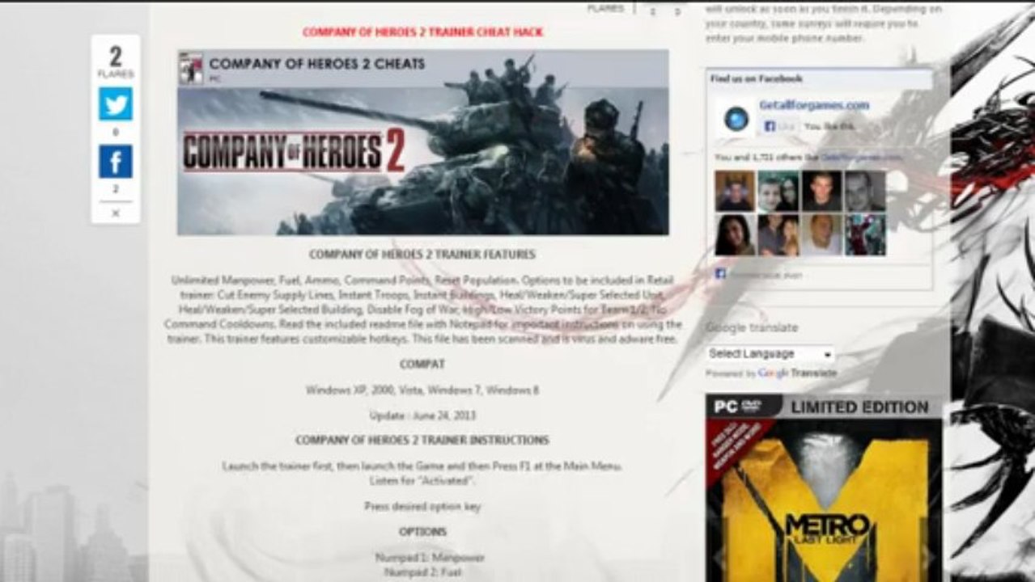Click the 'COMPANY OF HEROES 2 CHEATS' banner heading
This screenshot has width=1035, height=582.
point(316,64)
